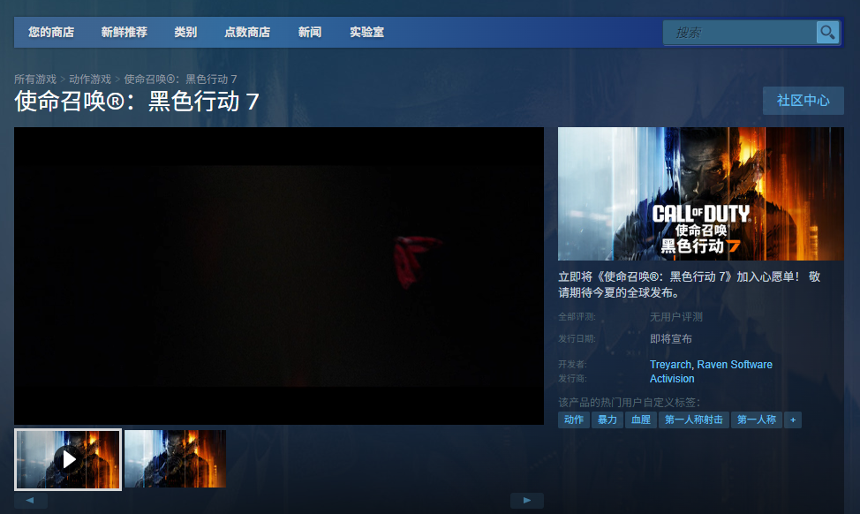Click the search magnifier icon
The width and height of the screenshot is (860, 514).
pos(827,33)
